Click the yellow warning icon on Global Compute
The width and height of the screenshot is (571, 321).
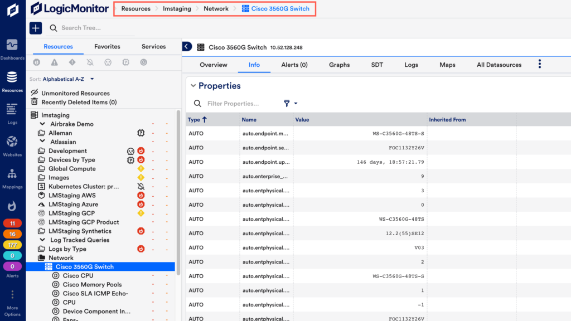coord(141,168)
